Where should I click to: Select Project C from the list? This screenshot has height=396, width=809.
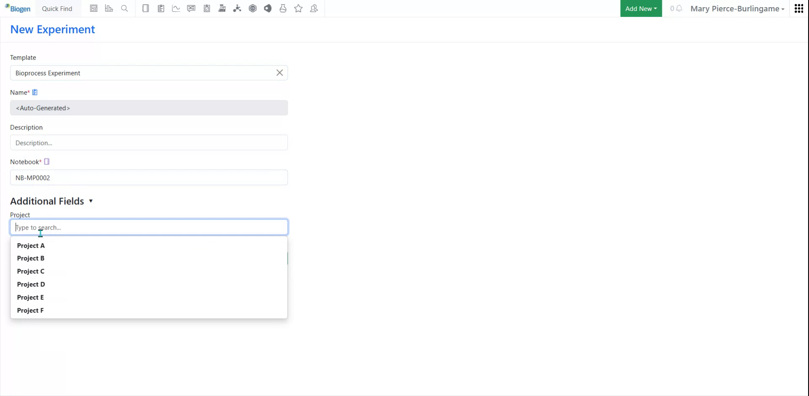coord(30,271)
